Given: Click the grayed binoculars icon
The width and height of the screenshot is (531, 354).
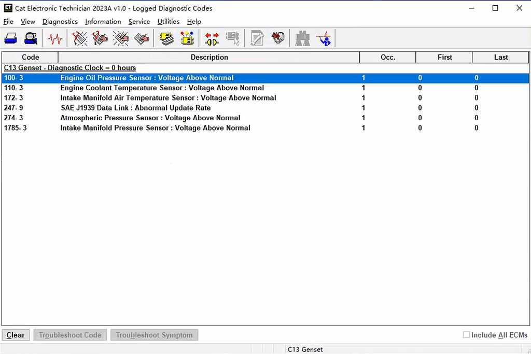Looking at the screenshot, I should tap(302, 38).
